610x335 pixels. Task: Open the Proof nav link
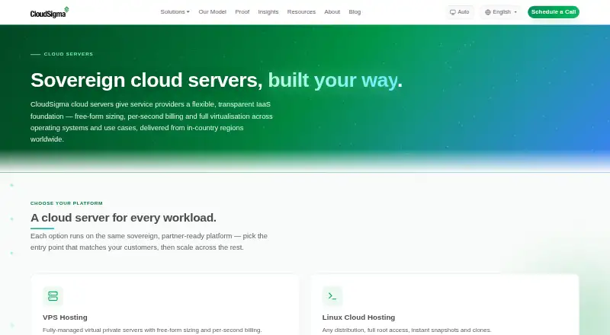point(242,12)
